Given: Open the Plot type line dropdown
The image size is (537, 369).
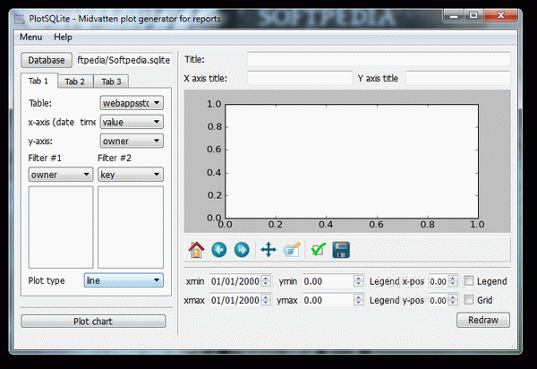Looking at the screenshot, I should coord(124,280).
